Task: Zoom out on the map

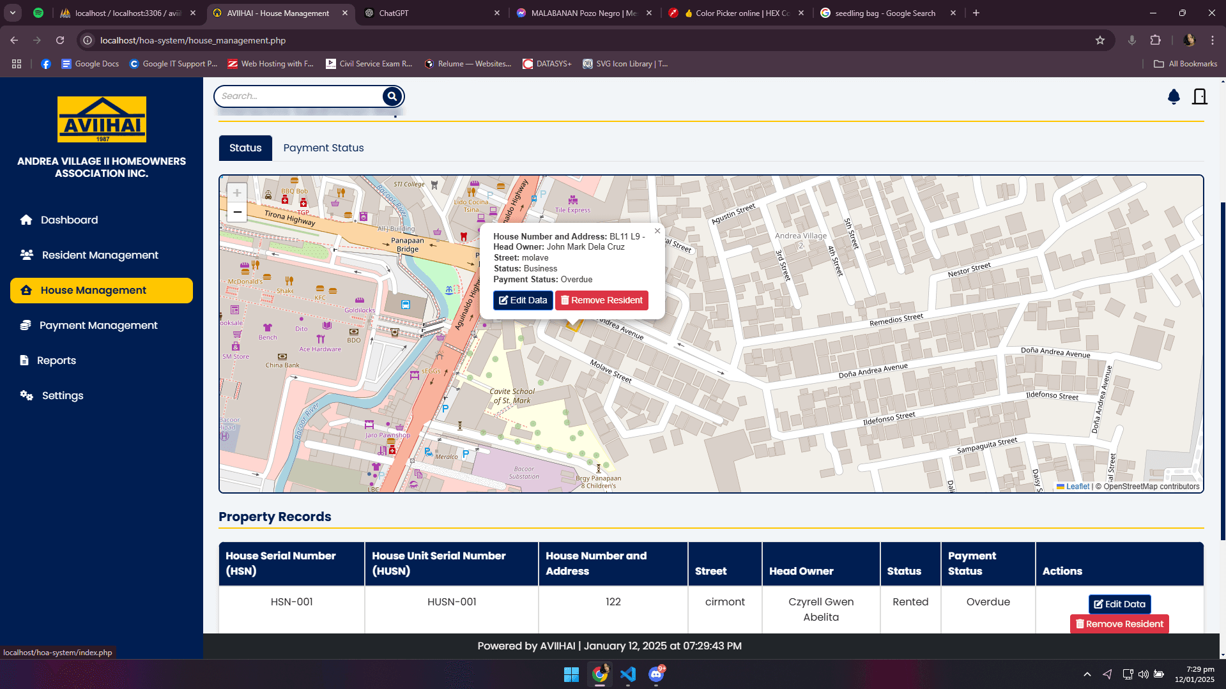Action: (x=236, y=211)
